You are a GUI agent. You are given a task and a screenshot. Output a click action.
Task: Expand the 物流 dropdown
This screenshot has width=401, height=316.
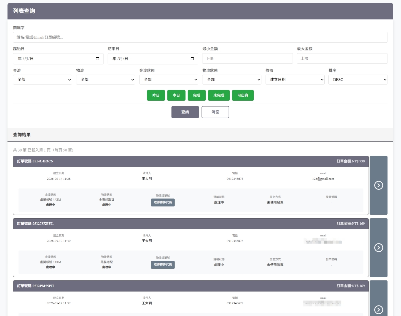pyautogui.click(x=105, y=80)
